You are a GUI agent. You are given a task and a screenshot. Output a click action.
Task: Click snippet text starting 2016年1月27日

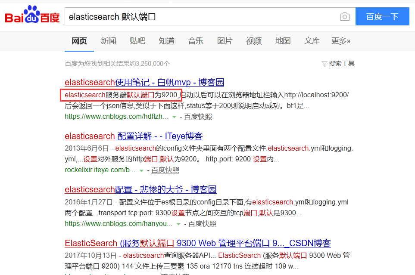click(206, 207)
